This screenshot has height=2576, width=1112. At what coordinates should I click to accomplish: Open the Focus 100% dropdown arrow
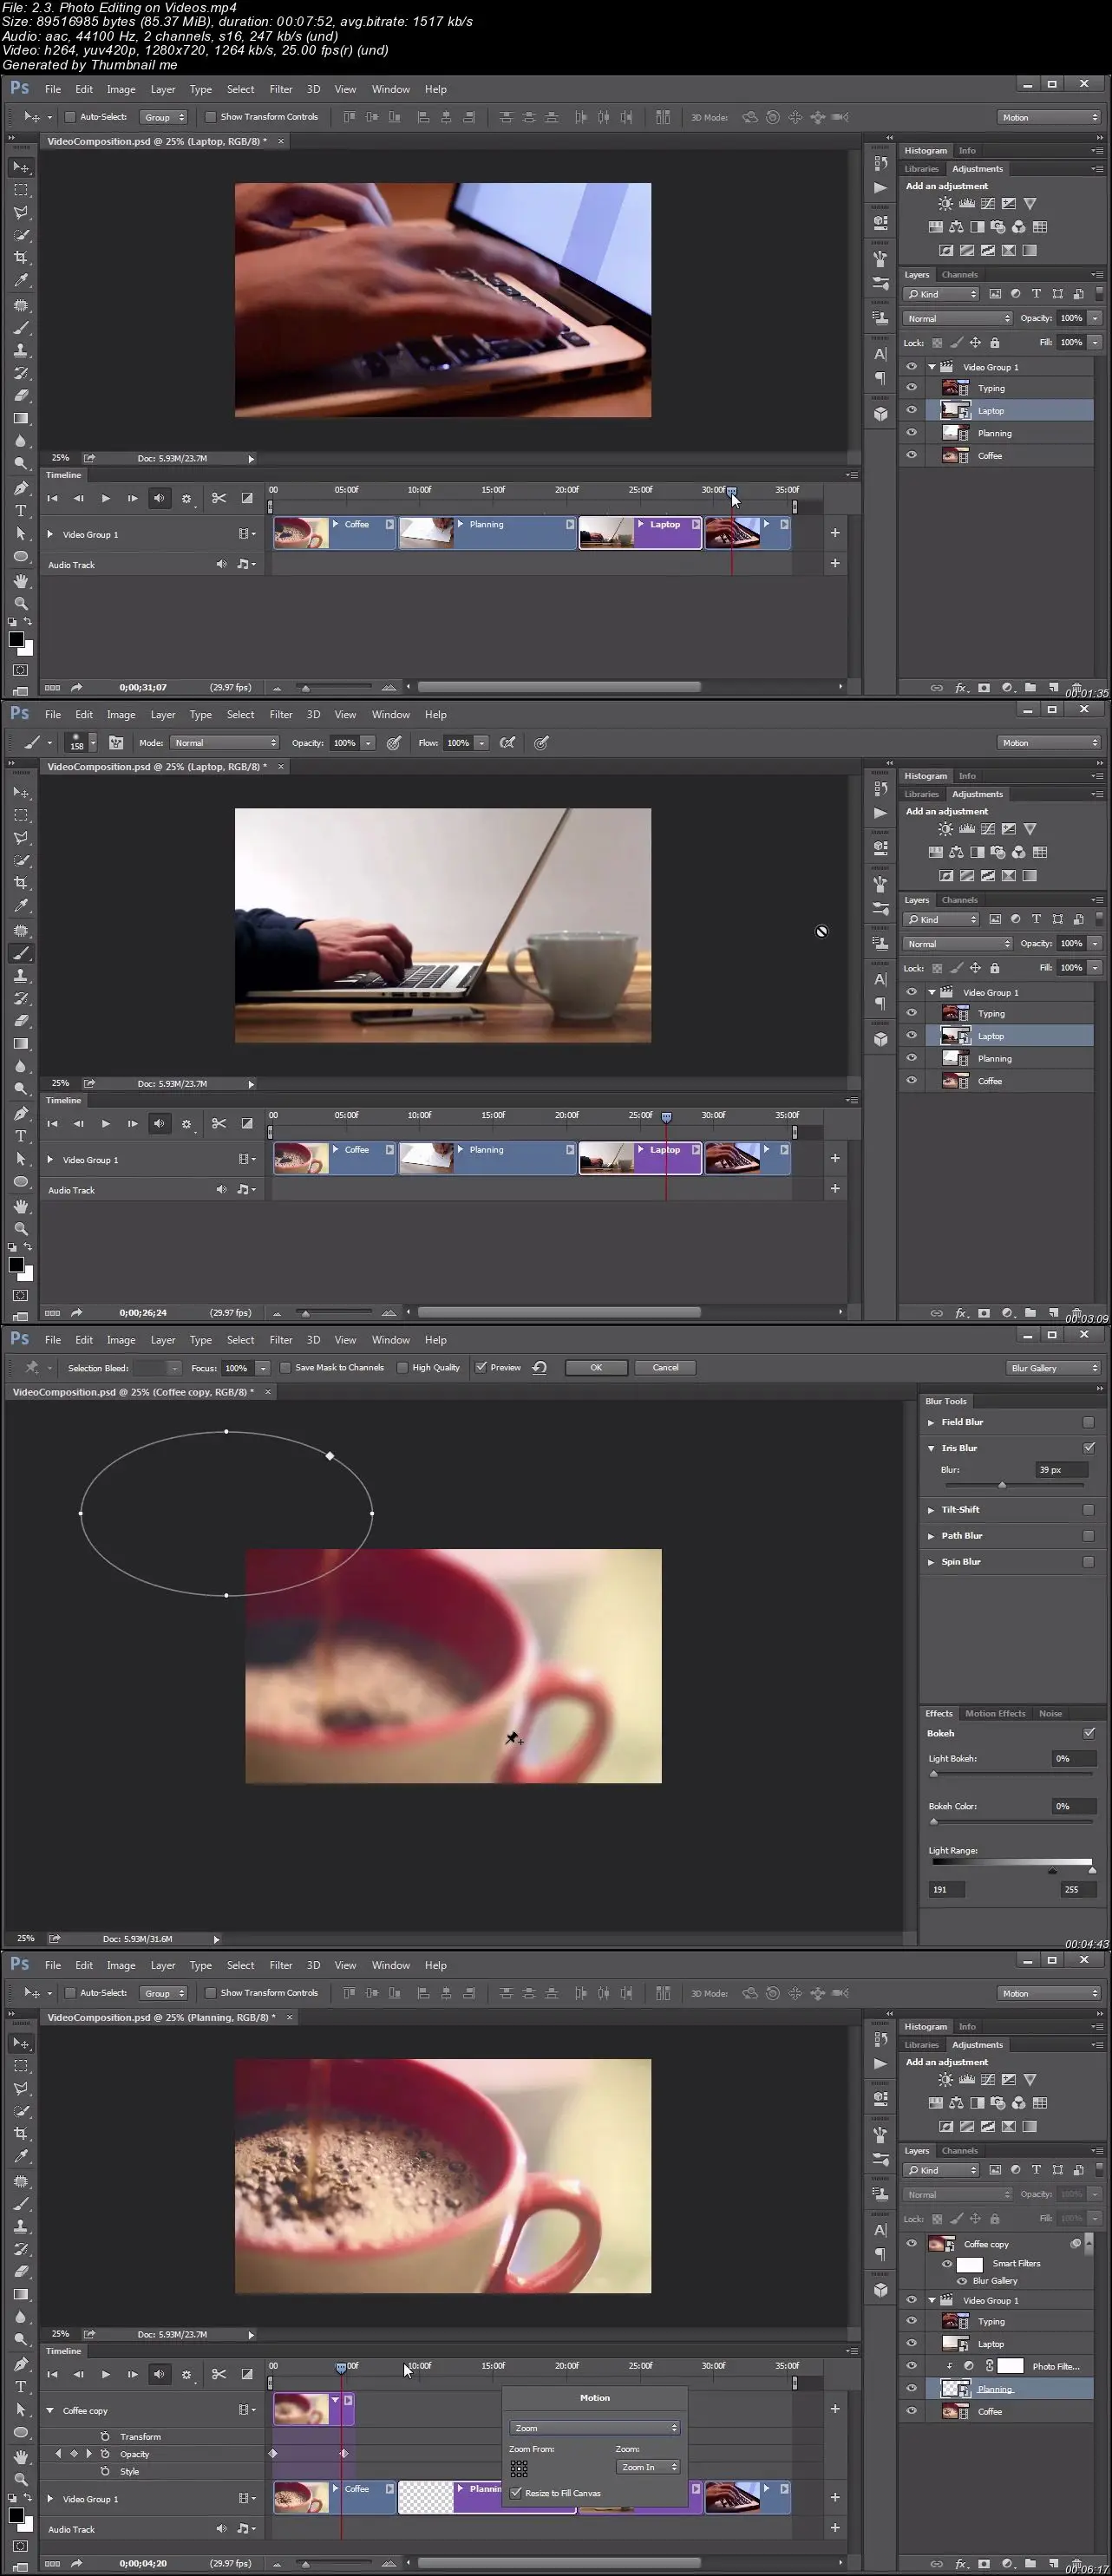point(262,1368)
